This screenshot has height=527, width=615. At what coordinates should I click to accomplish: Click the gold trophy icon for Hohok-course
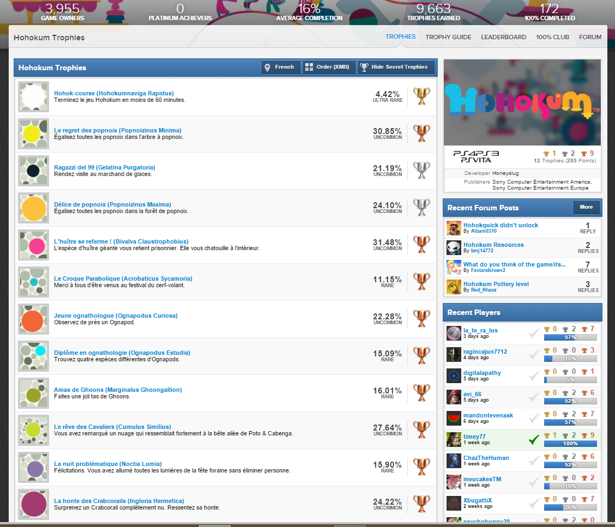(421, 96)
